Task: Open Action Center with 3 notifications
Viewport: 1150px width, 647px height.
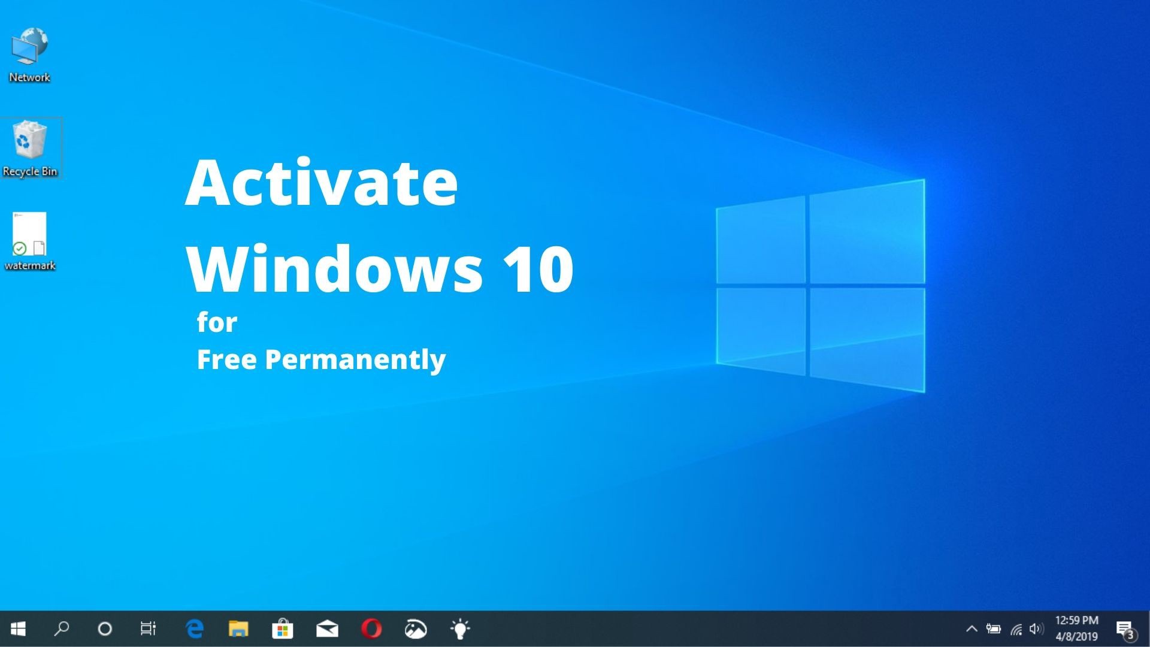Action: tap(1125, 629)
